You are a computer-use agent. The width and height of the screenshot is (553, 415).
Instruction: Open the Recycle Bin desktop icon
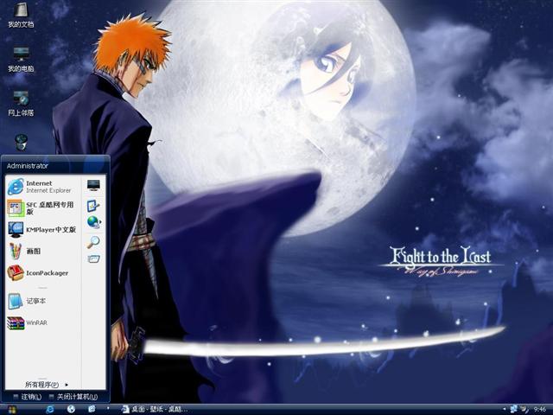pyautogui.click(x=21, y=142)
